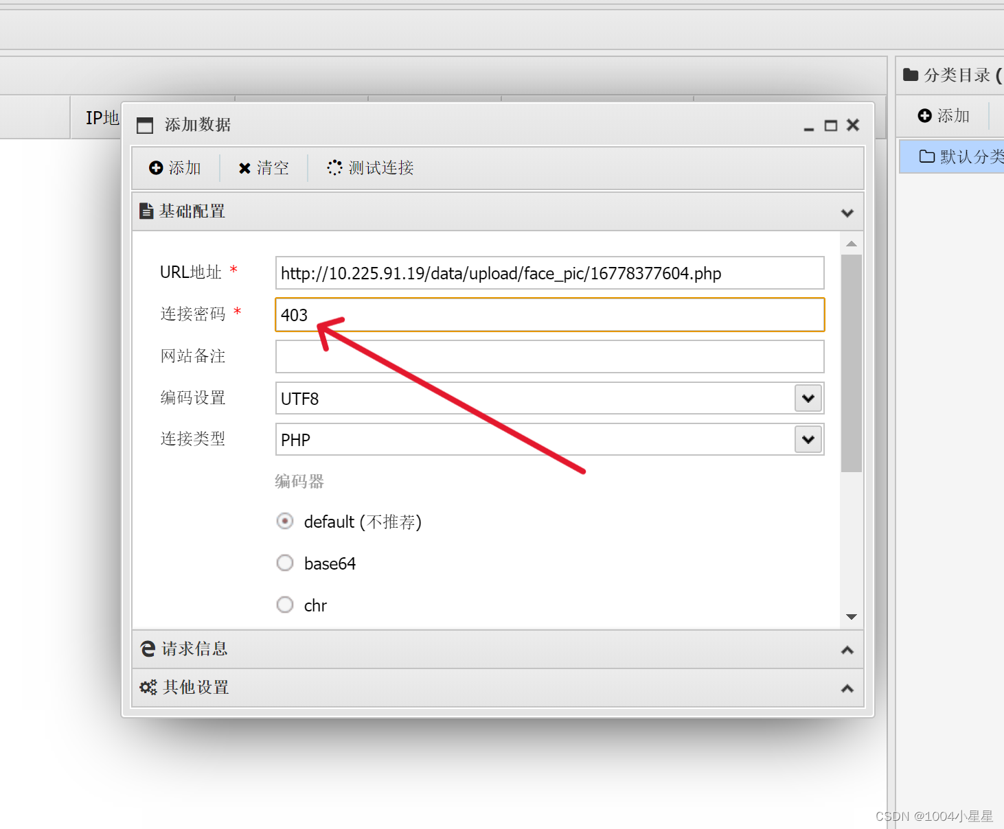Close the 添加数据 dialog
1004x829 pixels.
coord(853,125)
